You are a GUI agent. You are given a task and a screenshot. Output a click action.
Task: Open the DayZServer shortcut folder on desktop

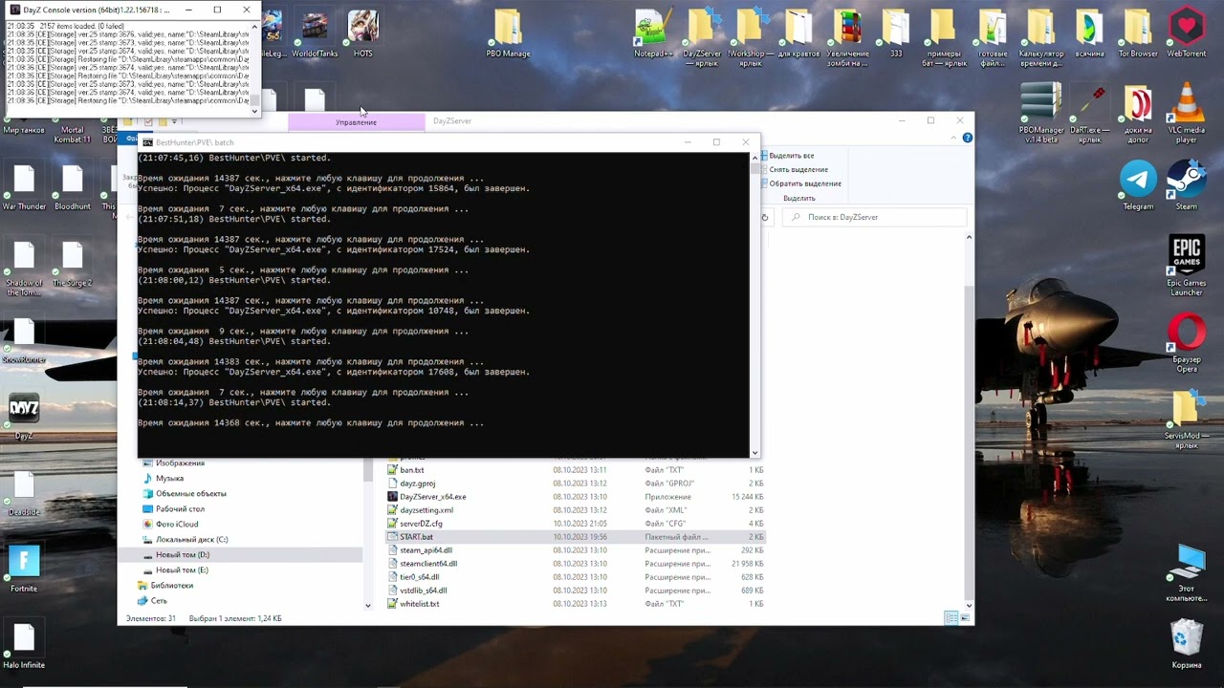702,38
